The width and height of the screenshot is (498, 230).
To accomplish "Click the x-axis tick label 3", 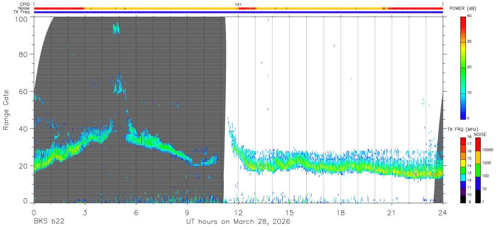I will click(x=85, y=213).
